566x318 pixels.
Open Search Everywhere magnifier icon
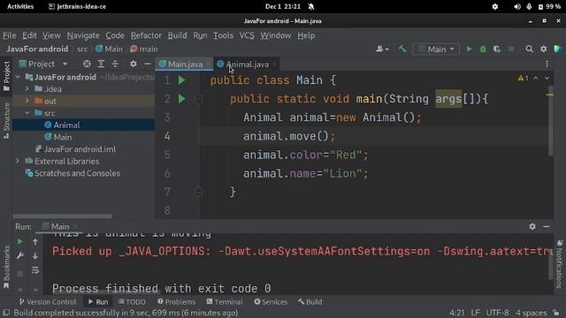[529, 49]
